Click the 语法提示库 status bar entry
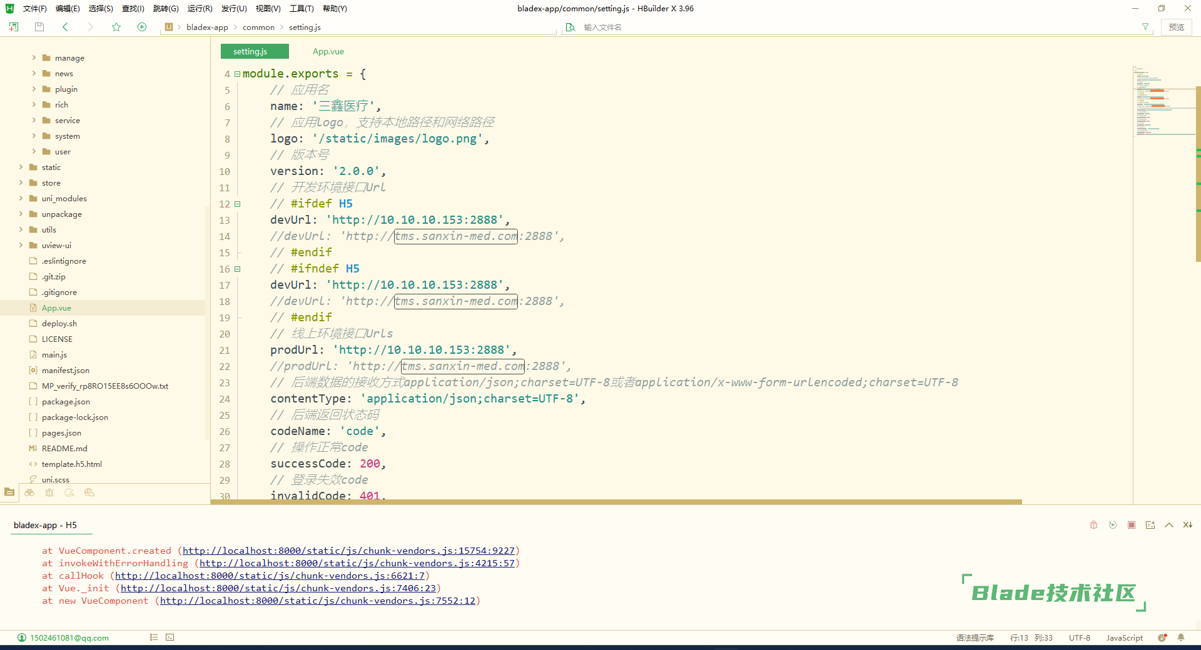The image size is (1201, 650). (x=975, y=637)
